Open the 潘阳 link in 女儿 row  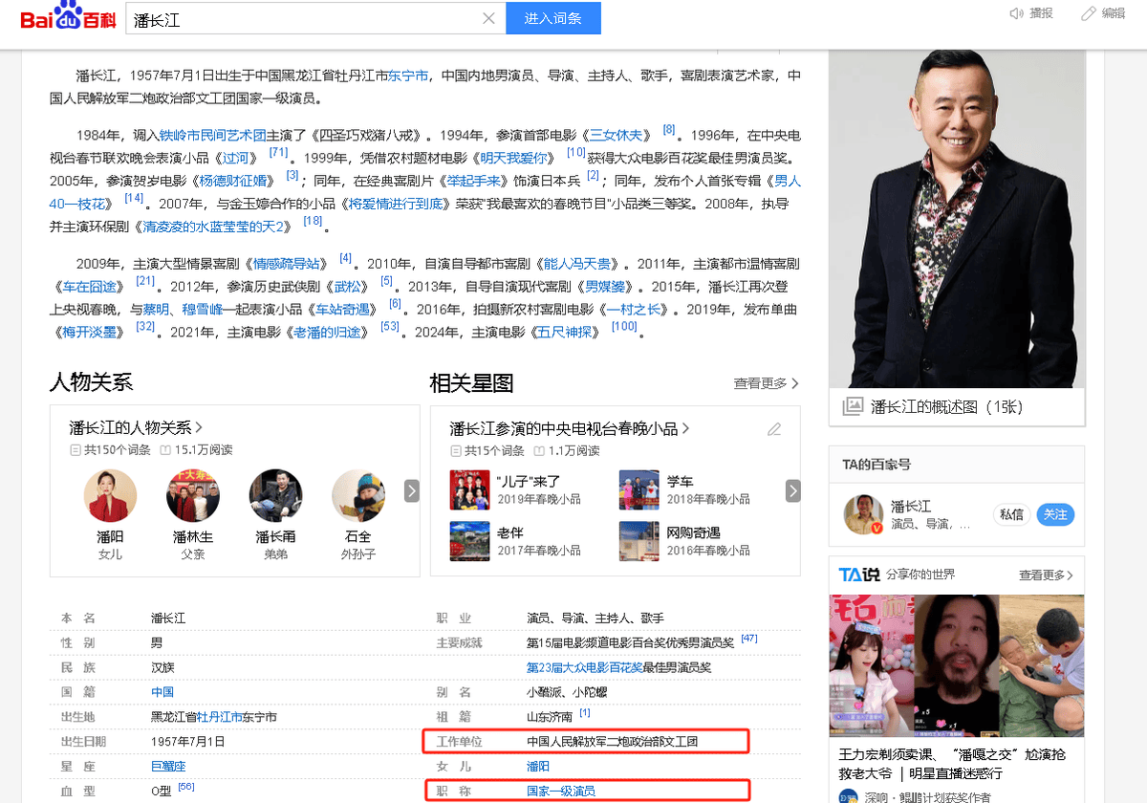(538, 766)
